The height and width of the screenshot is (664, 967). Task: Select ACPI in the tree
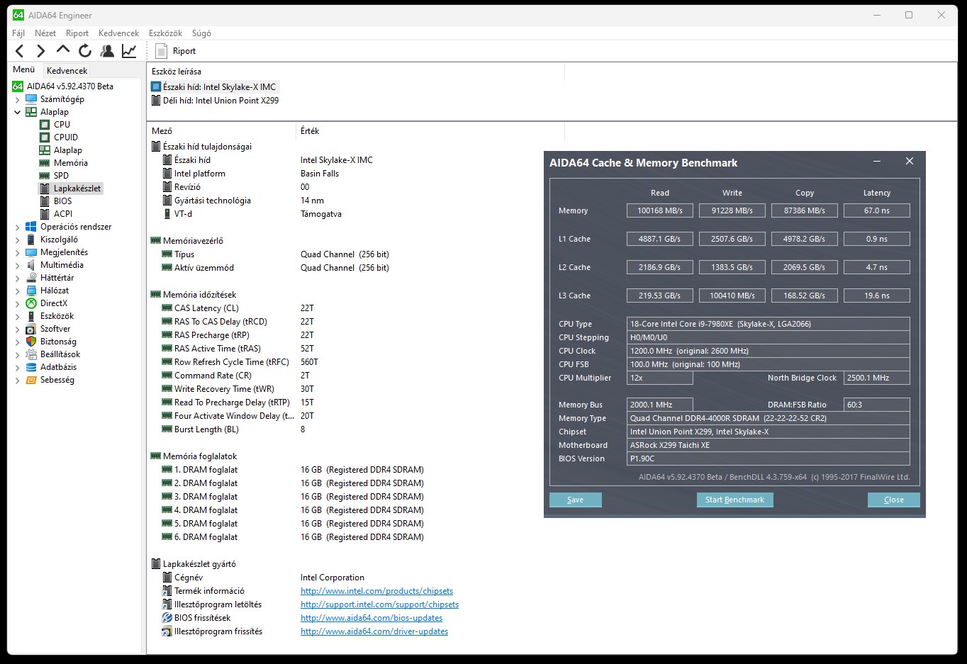(x=62, y=214)
